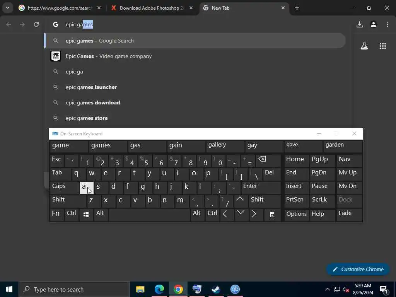Select the New Tab tab

[244, 8]
